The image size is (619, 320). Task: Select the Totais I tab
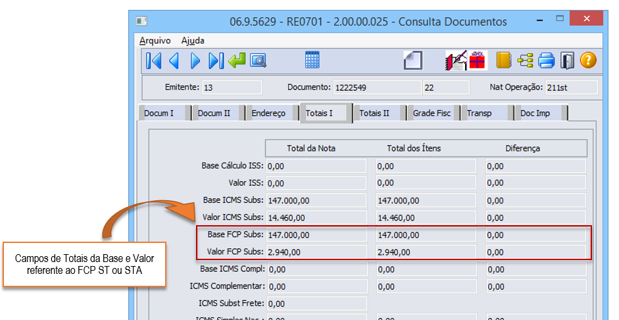pyautogui.click(x=326, y=113)
